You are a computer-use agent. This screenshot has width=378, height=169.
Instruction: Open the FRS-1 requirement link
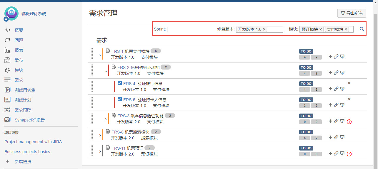pyautogui.click(x=117, y=51)
